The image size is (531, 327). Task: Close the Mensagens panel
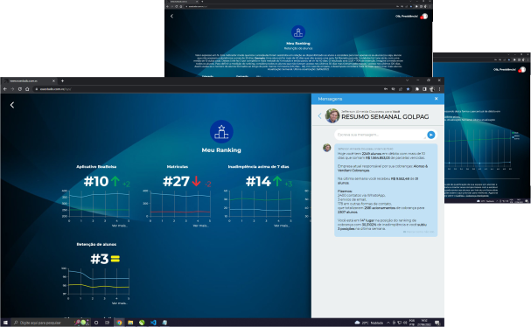click(x=437, y=99)
